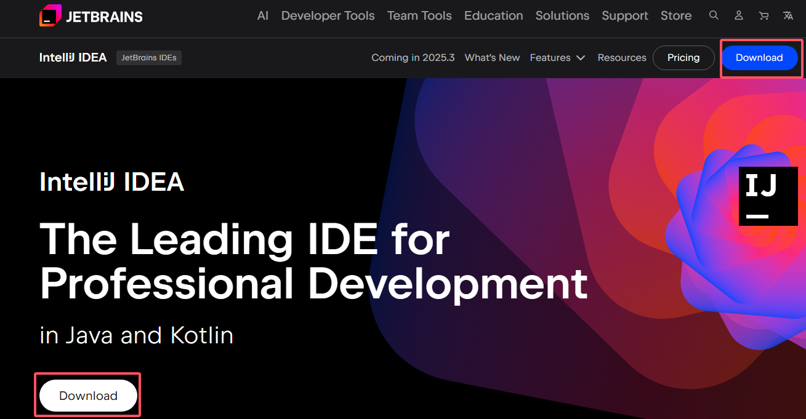Open the Education menu
The width and height of the screenshot is (806, 419).
tap(494, 15)
